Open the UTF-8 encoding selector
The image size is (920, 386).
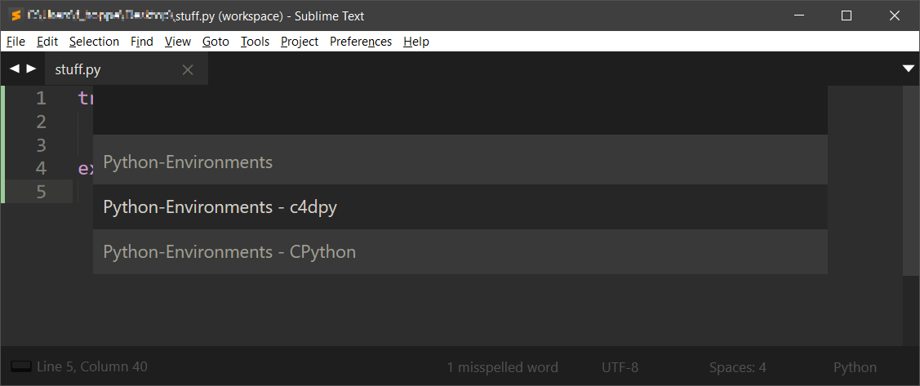620,367
